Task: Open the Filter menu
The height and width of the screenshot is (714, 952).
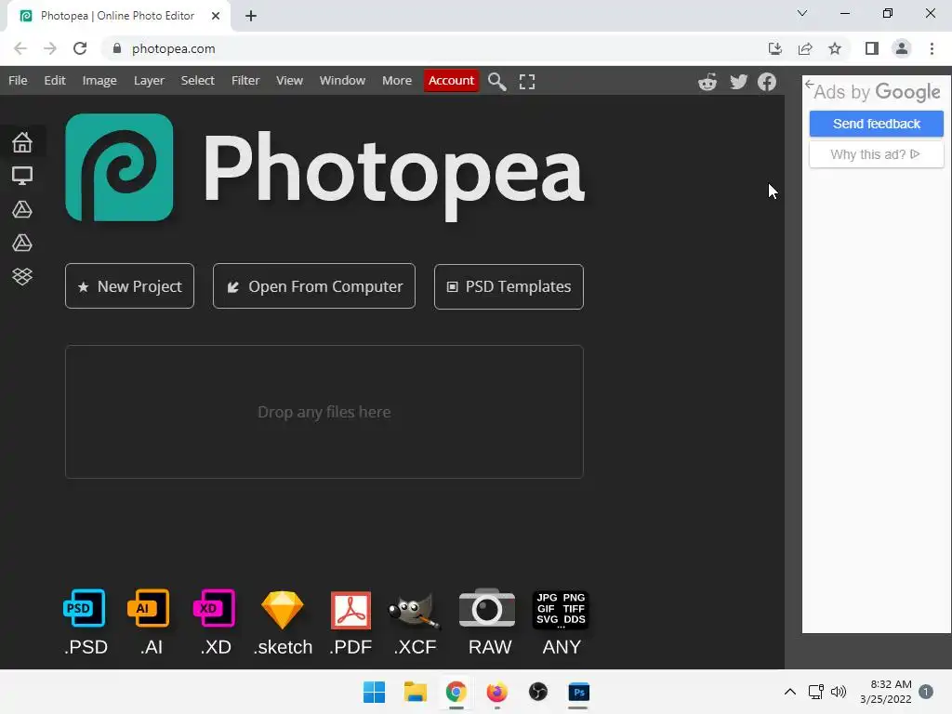Action: coord(245,80)
